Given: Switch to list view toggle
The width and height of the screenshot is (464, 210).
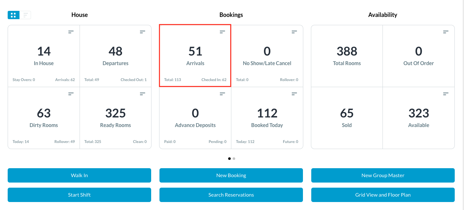Looking at the screenshot, I should (25, 15).
